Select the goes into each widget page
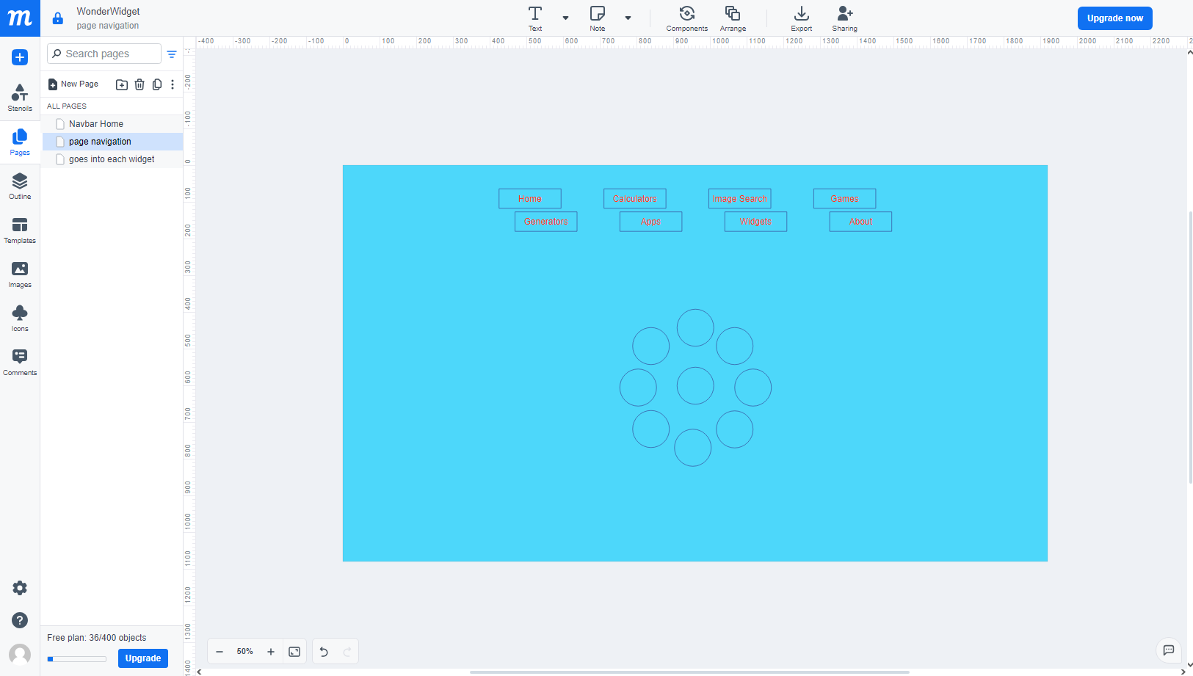Image resolution: width=1193 pixels, height=676 pixels. point(112,159)
